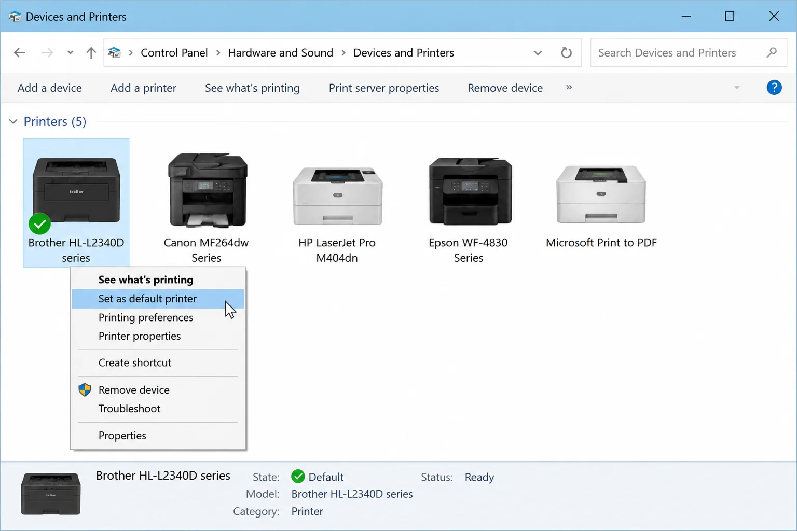Open breadcrumb arrow after Control Panel
Image resolution: width=797 pixels, height=531 pixels.
tap(218, 53)
